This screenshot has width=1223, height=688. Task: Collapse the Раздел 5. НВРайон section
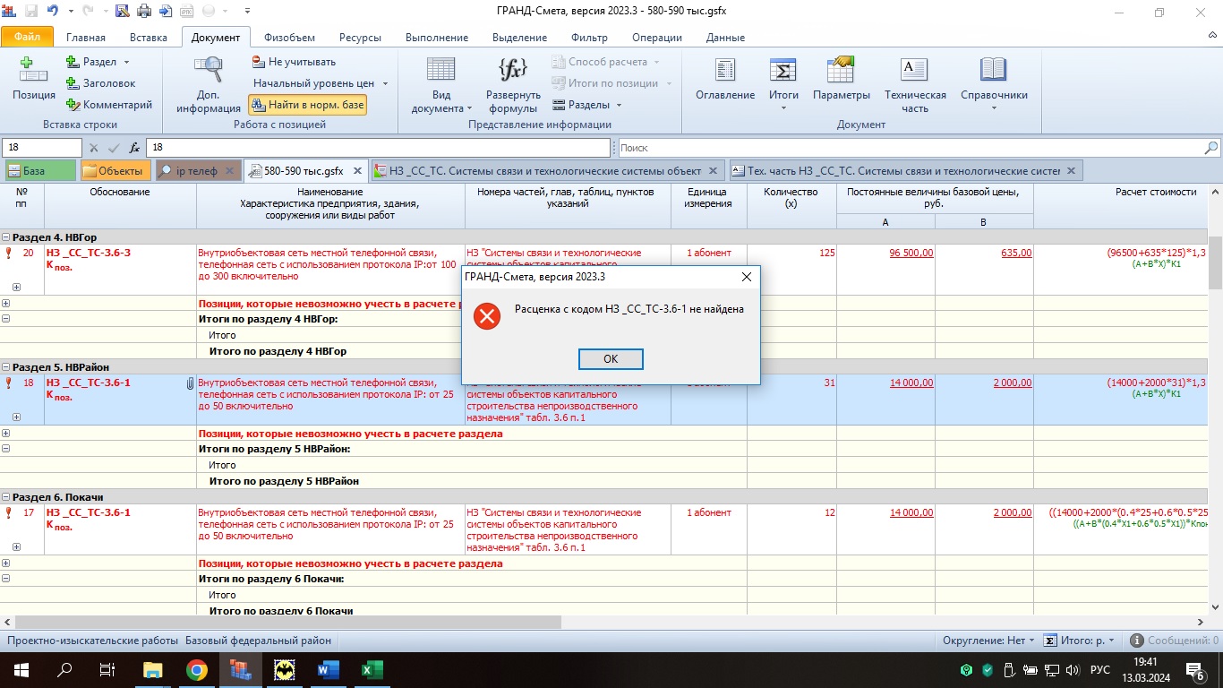pos(6,367)
